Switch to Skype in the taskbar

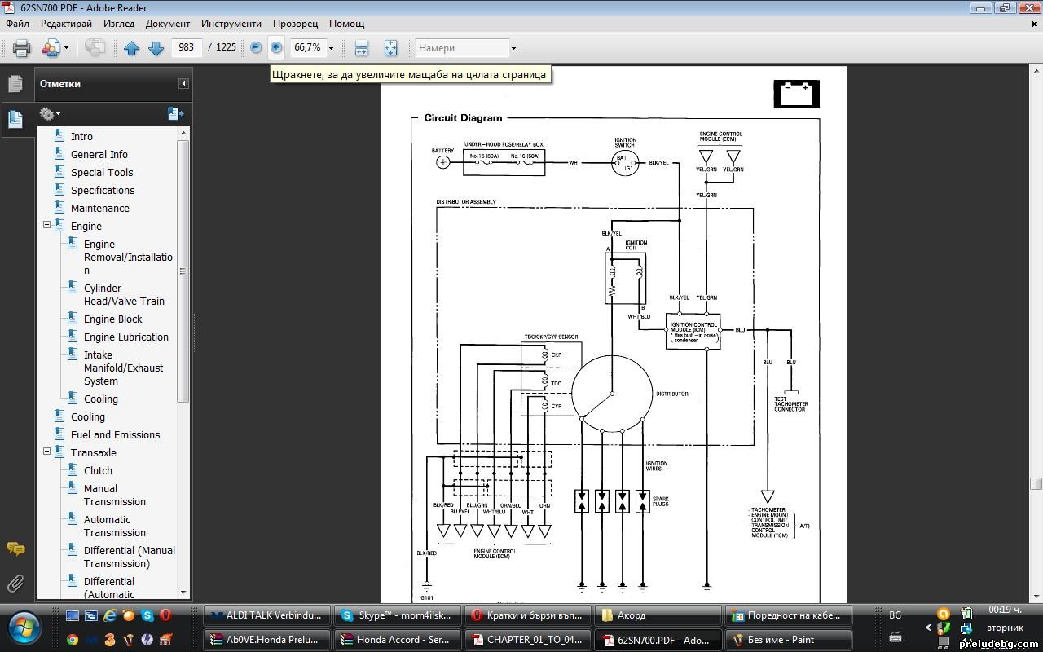click(x=398, y=615)
